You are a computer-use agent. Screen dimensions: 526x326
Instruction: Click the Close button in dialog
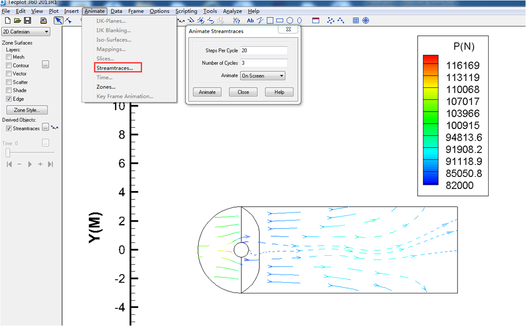(243, 92)
